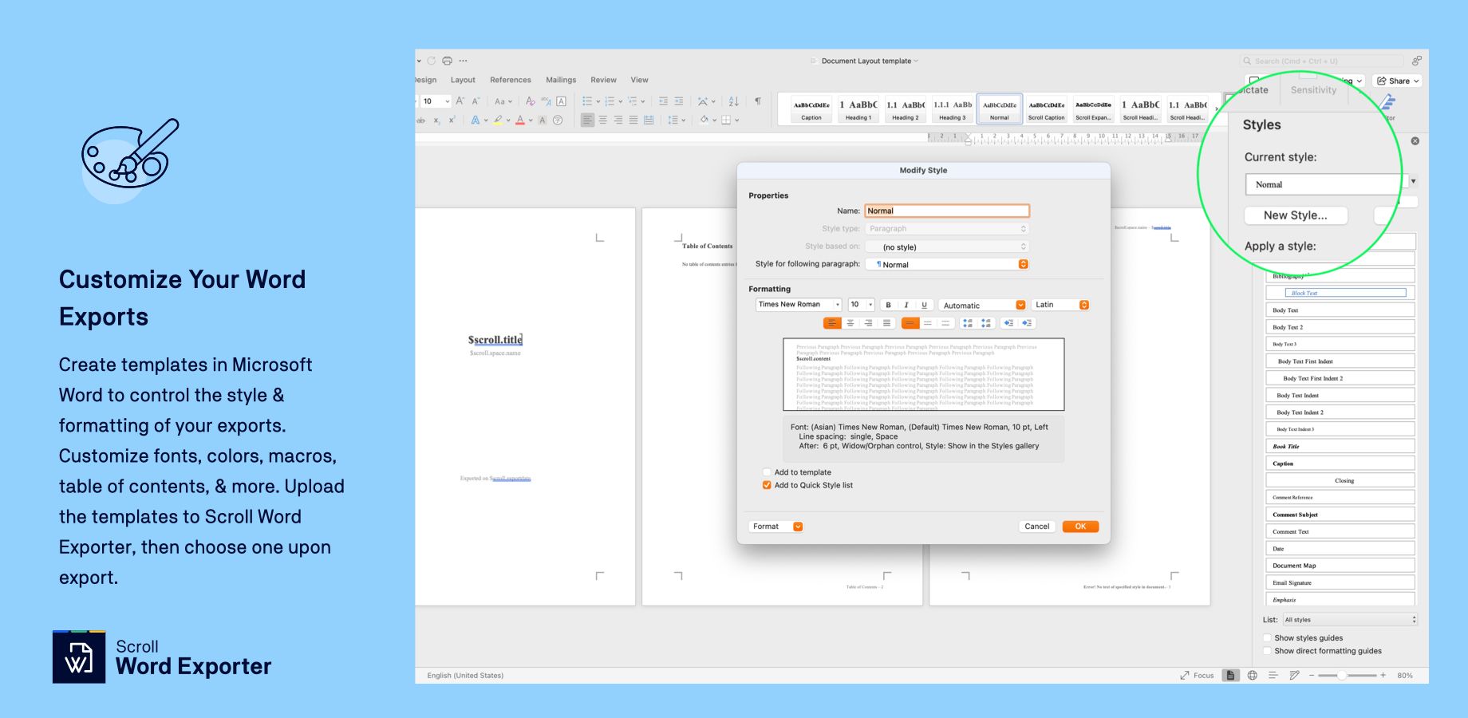The height and width of the screenshot is (718, 1468).
Task: Switch to Web Layout view in status bar
Action: click(1253, 676)
